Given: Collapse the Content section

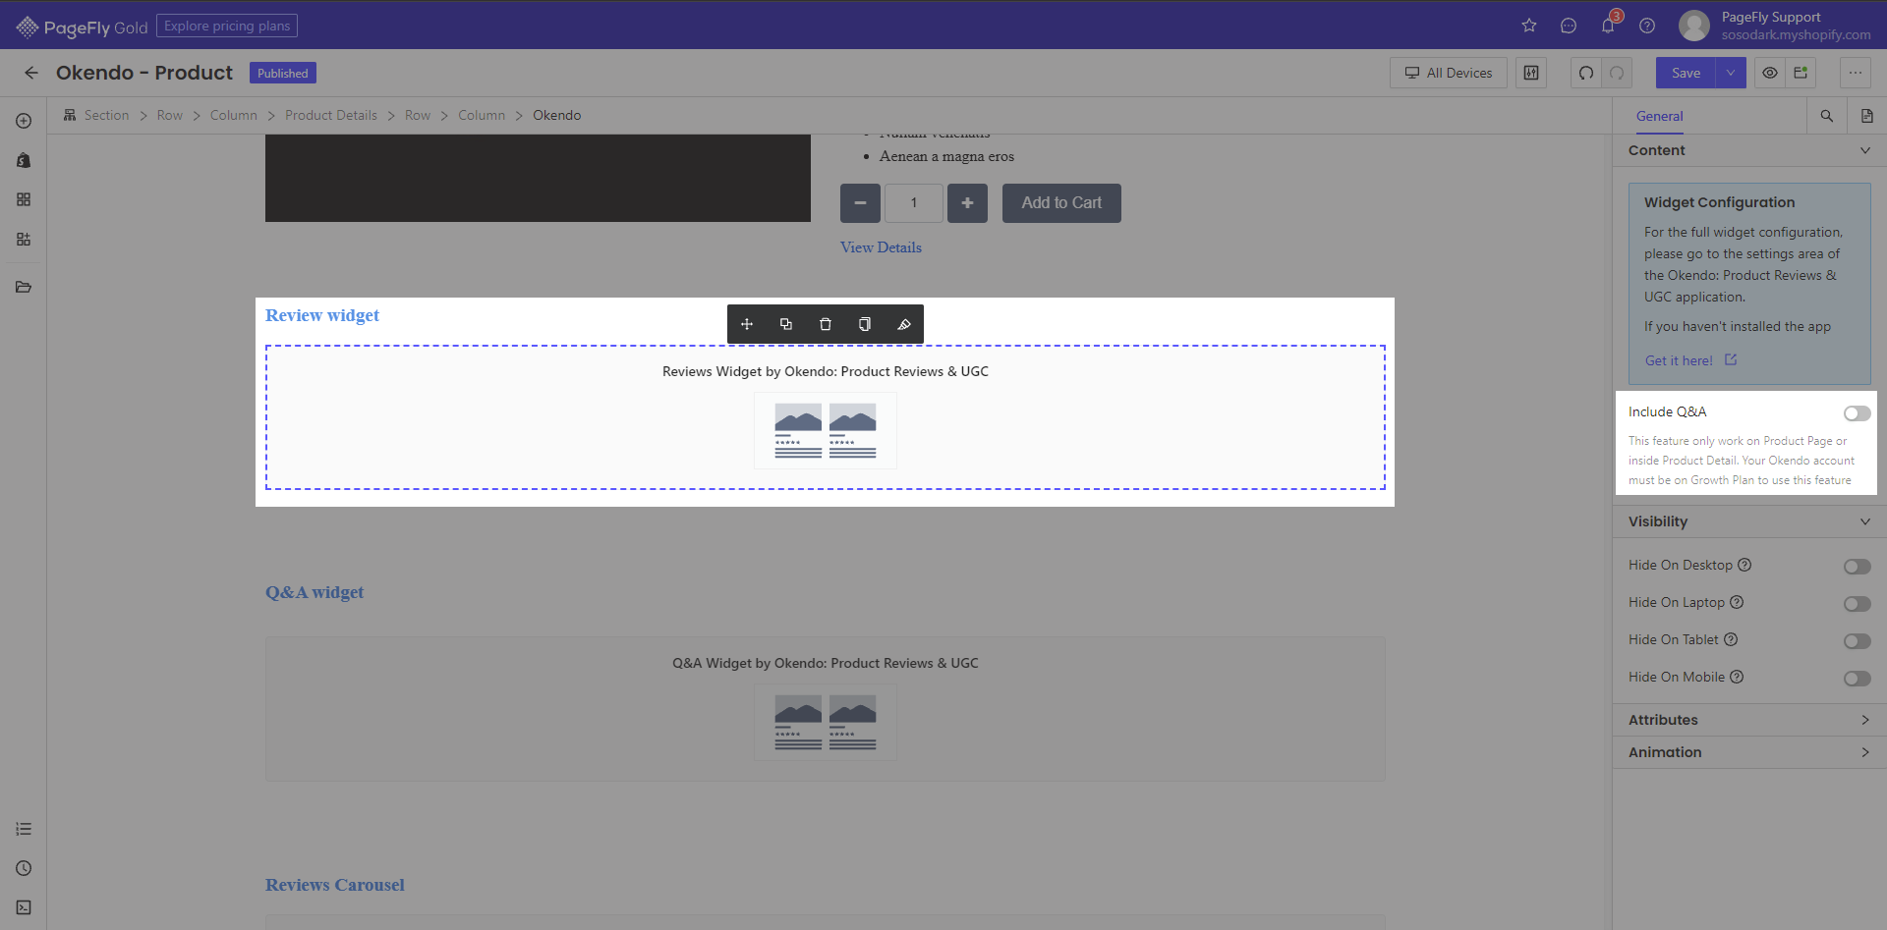Looking at the screenshot, I should (1749, 150).
